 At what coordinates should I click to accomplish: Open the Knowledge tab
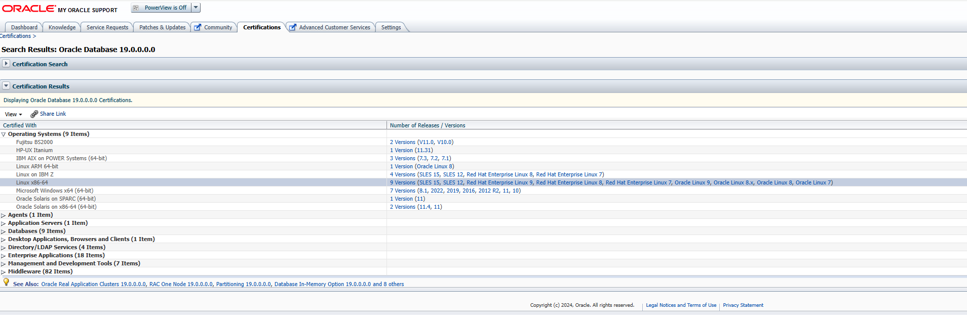62,27
